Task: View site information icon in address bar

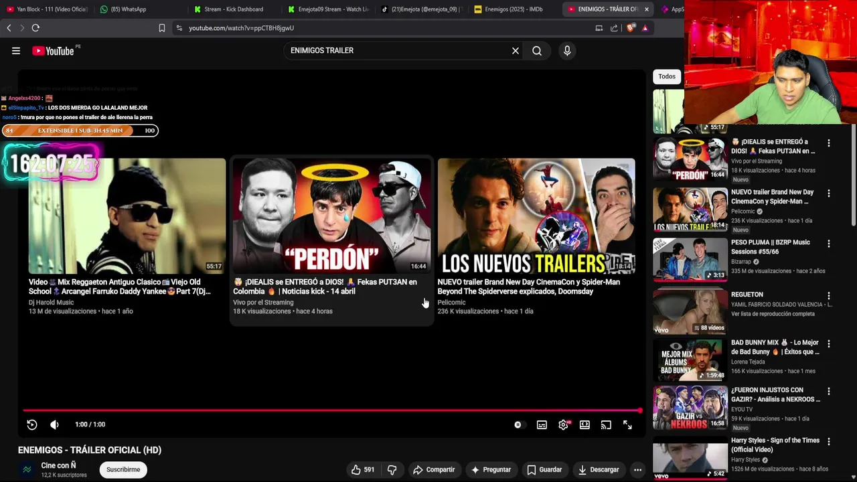Action: point(179,28)
